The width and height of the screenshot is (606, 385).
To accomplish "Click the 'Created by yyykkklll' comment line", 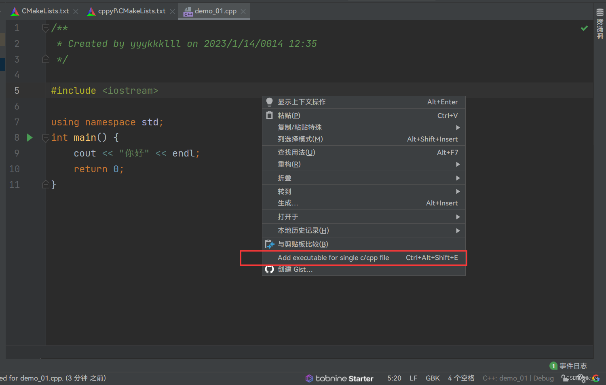I will [x=187, y=44].
